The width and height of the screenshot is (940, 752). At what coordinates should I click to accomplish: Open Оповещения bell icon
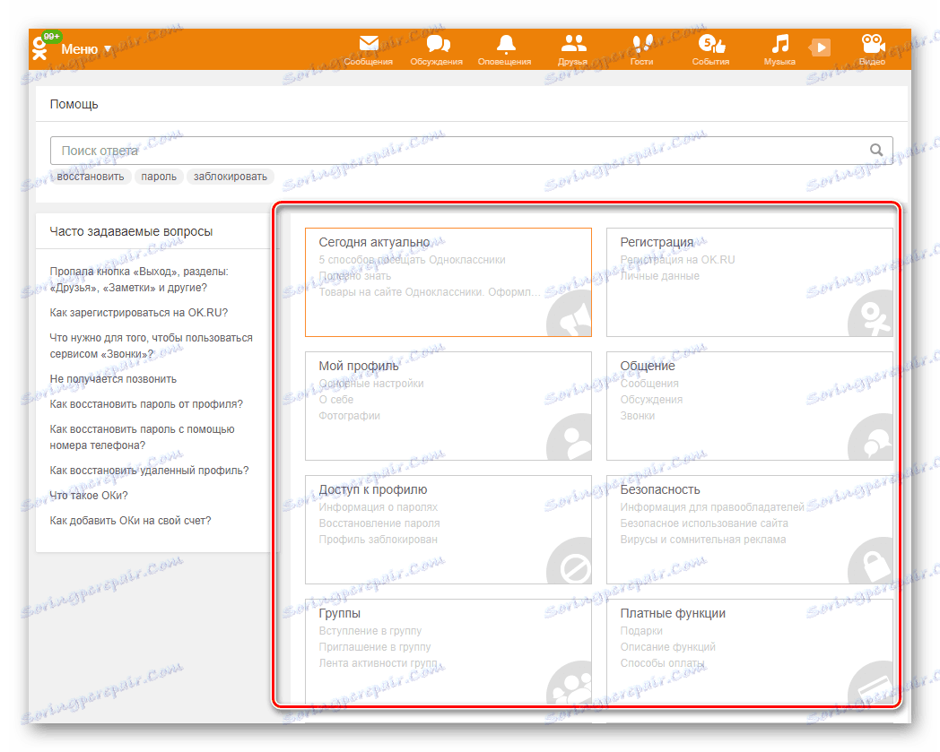505,44
